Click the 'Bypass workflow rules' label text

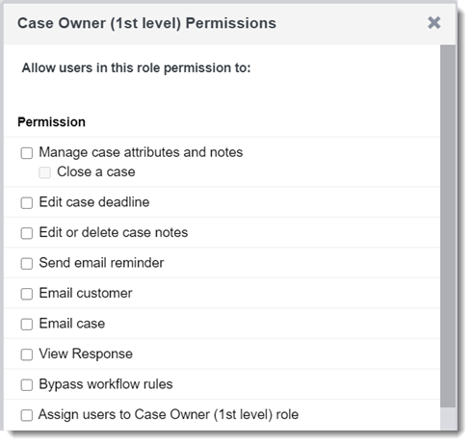pos(106,384)
